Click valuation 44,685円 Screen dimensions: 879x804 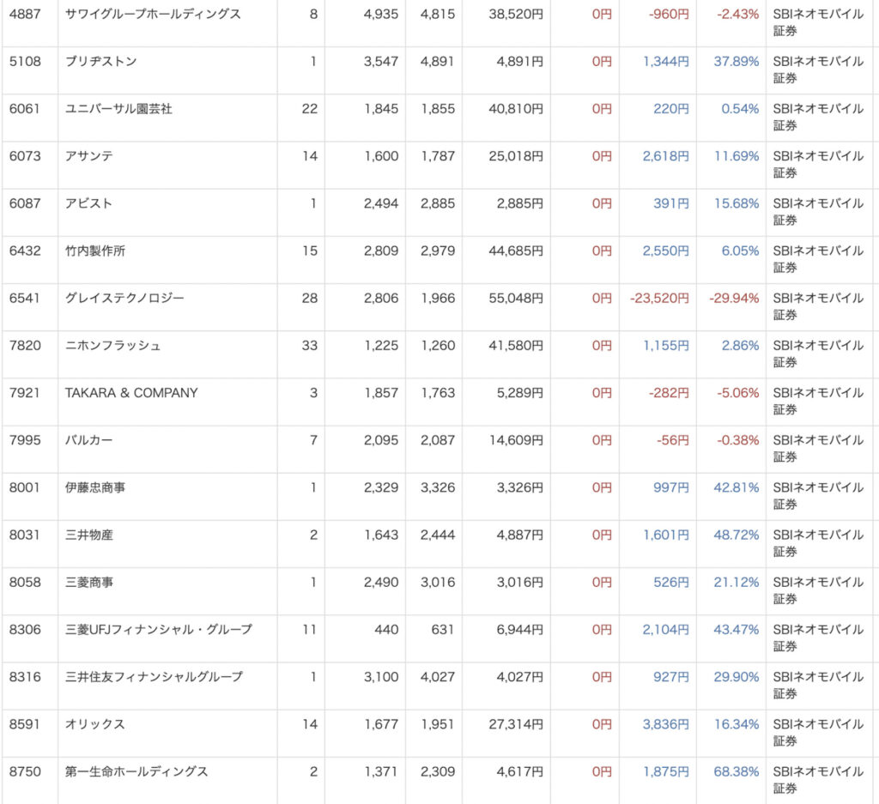click(x=516, y=251)
